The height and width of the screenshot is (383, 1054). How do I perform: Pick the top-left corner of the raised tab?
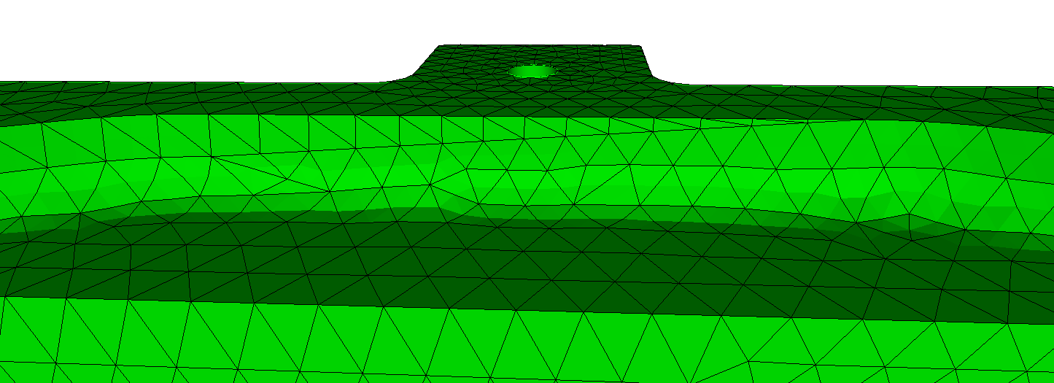pos(439,47)
